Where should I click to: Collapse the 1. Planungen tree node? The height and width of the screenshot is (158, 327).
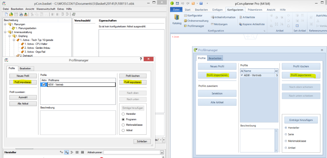[5, 24]
